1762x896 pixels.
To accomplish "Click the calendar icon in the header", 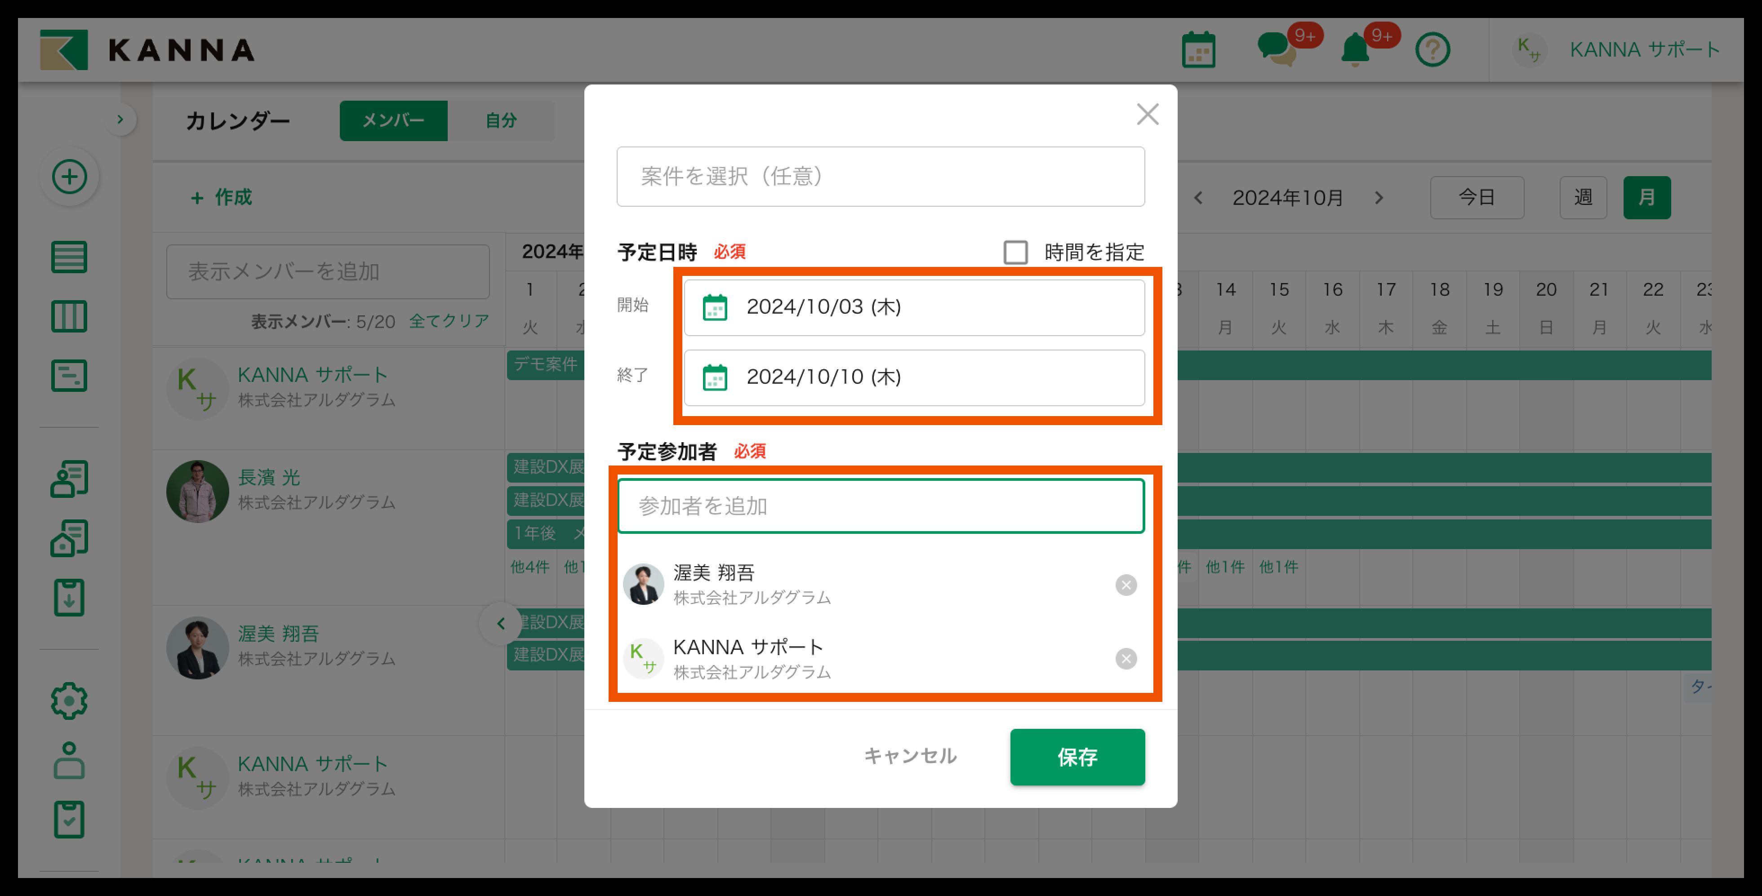I will click(1198, 50).
